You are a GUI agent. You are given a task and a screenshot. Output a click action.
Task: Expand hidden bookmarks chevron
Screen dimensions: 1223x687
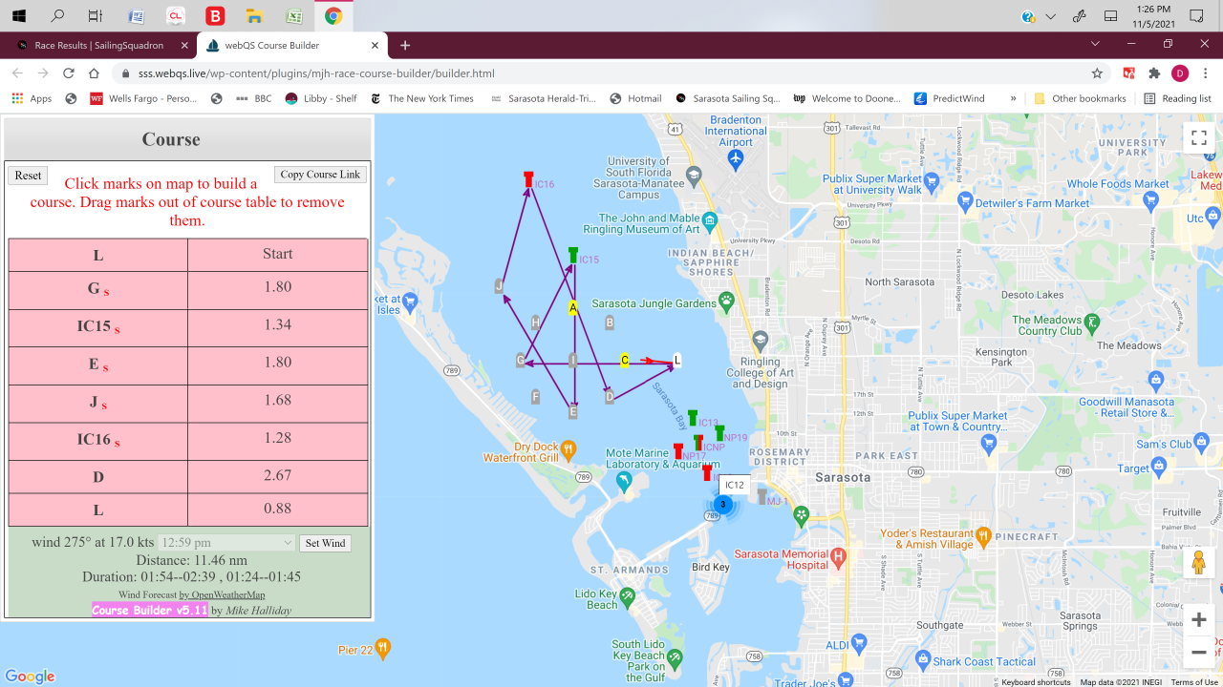point(1013,98)
